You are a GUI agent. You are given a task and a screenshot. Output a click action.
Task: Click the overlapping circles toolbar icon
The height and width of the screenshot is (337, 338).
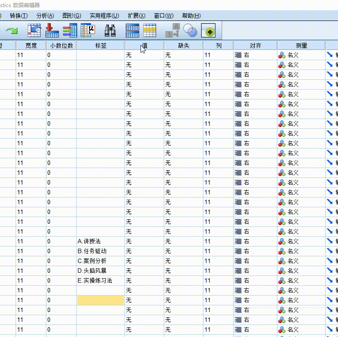pos(190,30)
